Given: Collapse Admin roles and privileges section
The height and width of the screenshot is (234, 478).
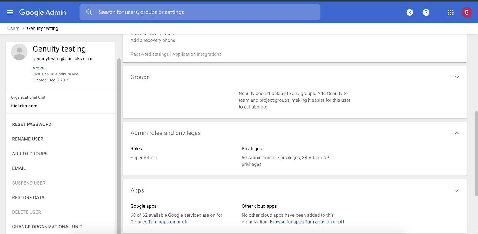Looking at the screenshot, I should click(456, 133).
